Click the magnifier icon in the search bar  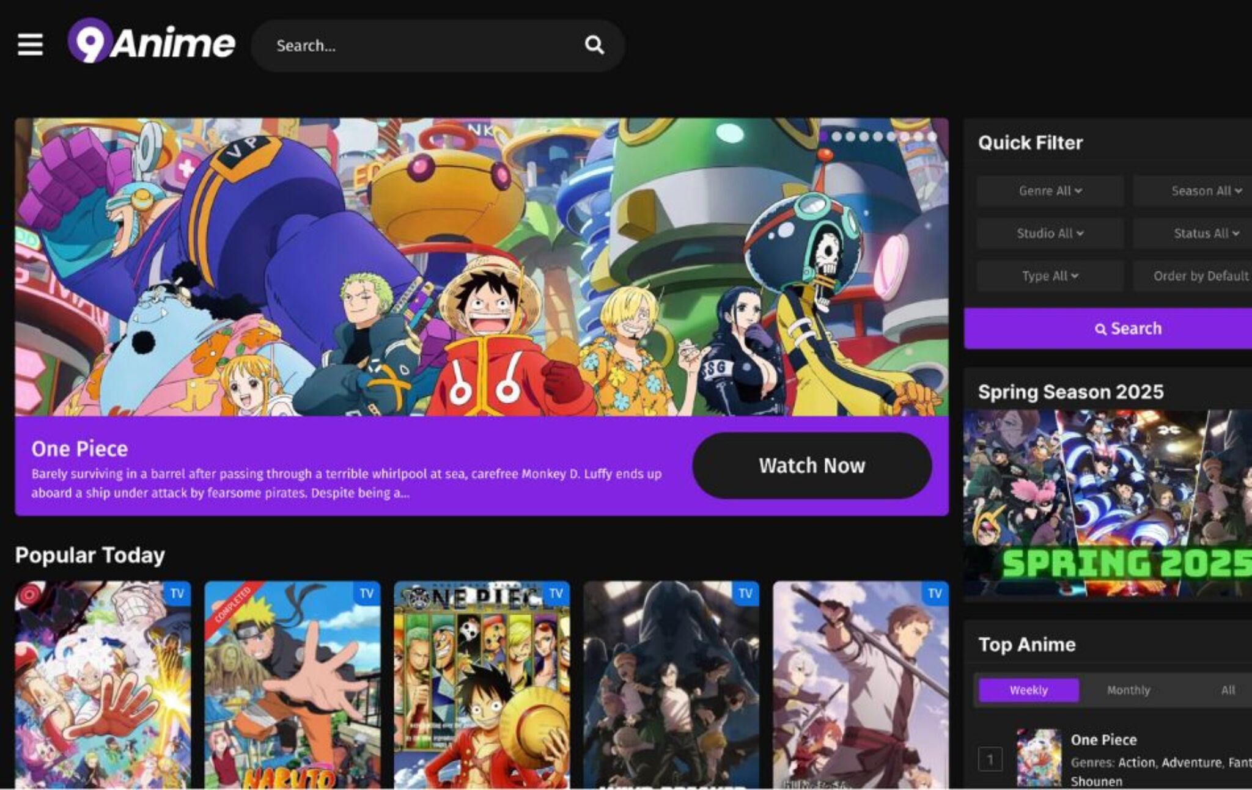[594, 45]
